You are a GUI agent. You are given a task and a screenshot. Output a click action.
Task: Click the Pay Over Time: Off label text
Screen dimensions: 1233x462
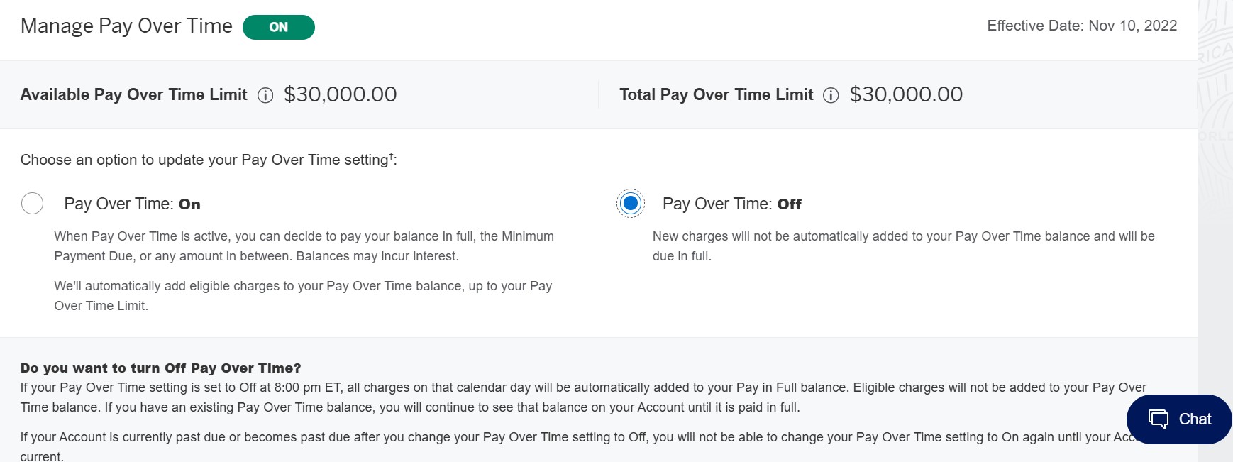point(731,204)
